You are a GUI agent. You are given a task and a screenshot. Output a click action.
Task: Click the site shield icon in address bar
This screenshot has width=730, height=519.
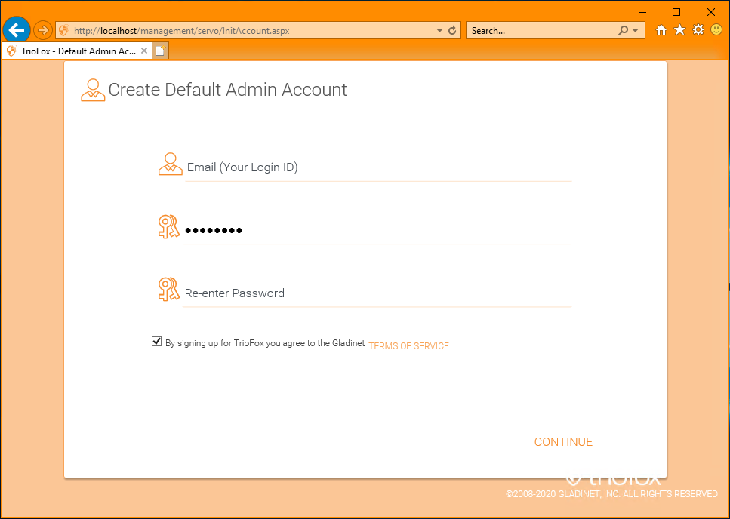point(64,31)
